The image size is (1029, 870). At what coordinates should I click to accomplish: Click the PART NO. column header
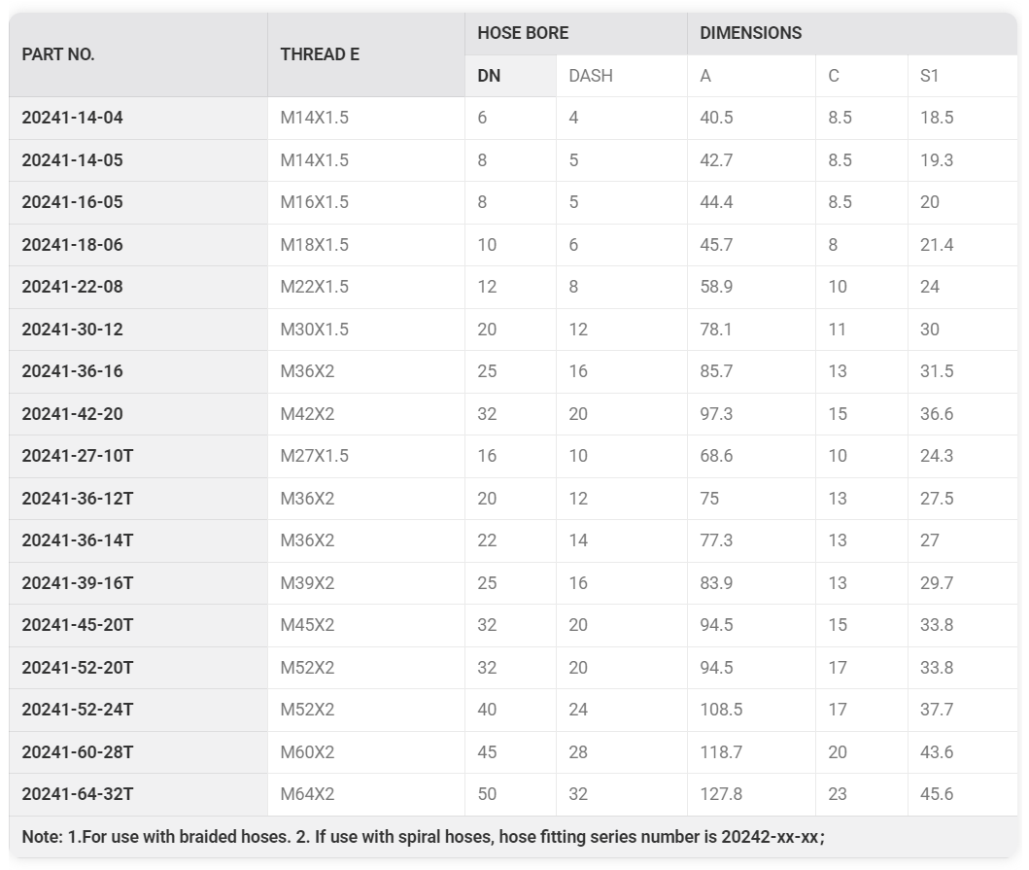[x=58, y=54]
